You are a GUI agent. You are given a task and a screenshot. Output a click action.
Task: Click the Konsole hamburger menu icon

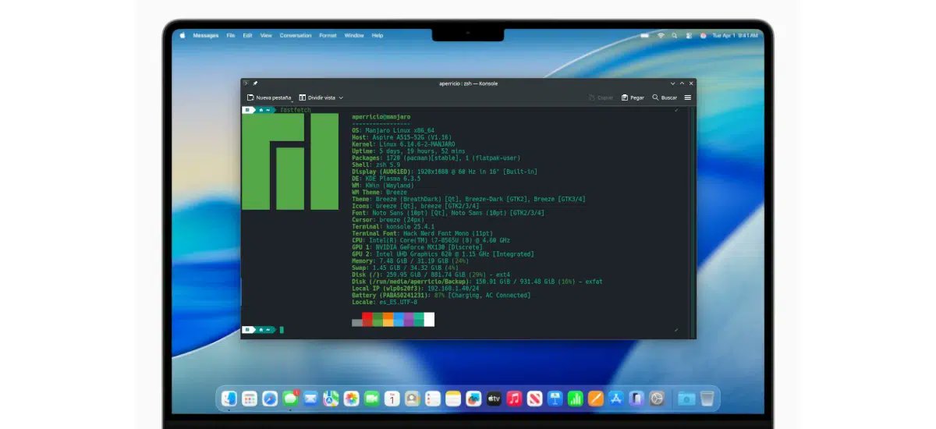point(687,97)
